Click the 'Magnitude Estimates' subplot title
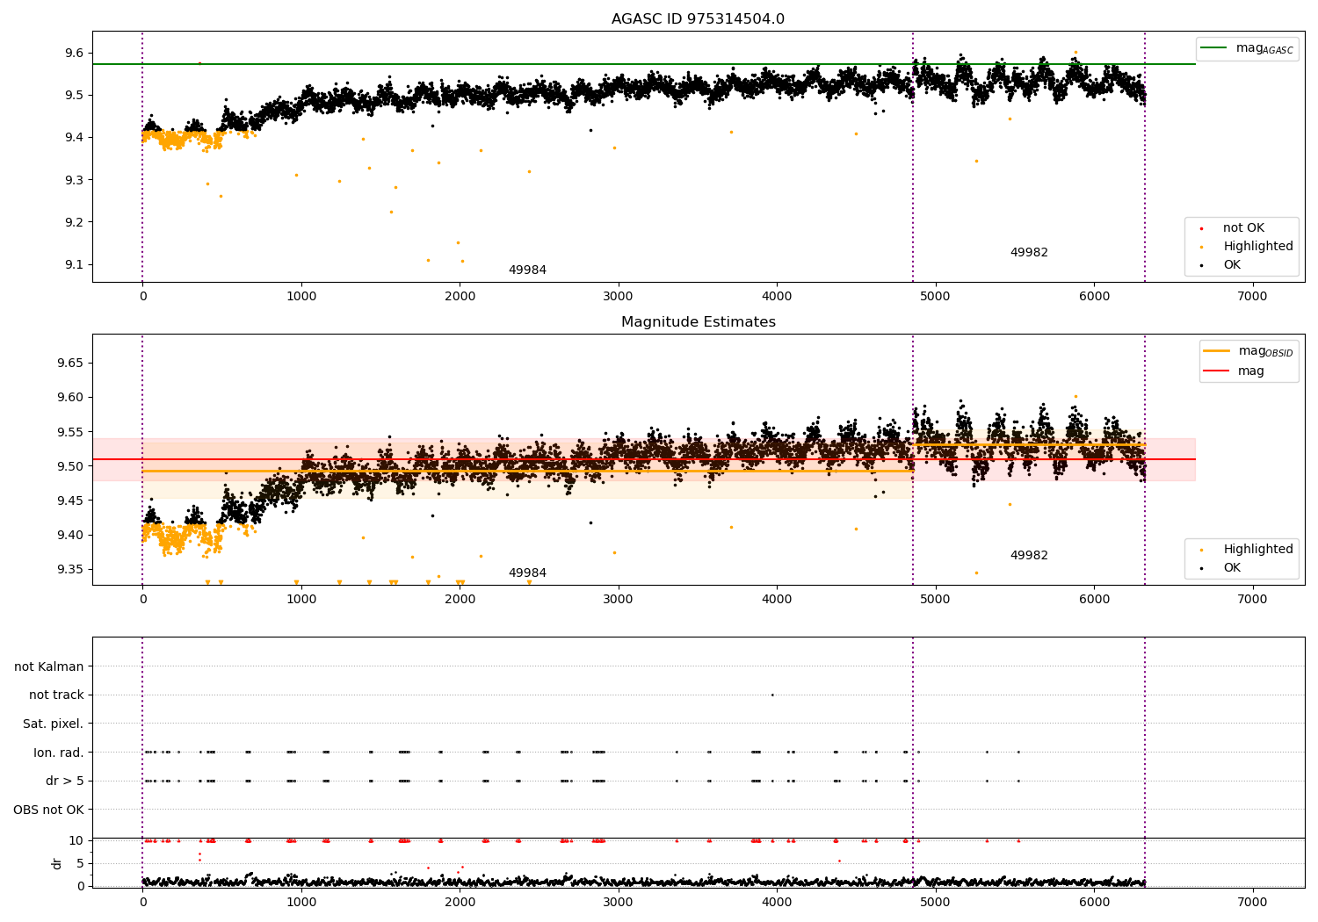 (698, 322)
